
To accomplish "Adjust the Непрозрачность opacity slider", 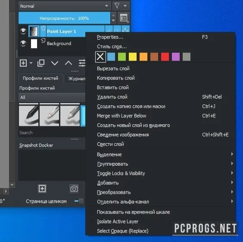I will pos(64,18).
